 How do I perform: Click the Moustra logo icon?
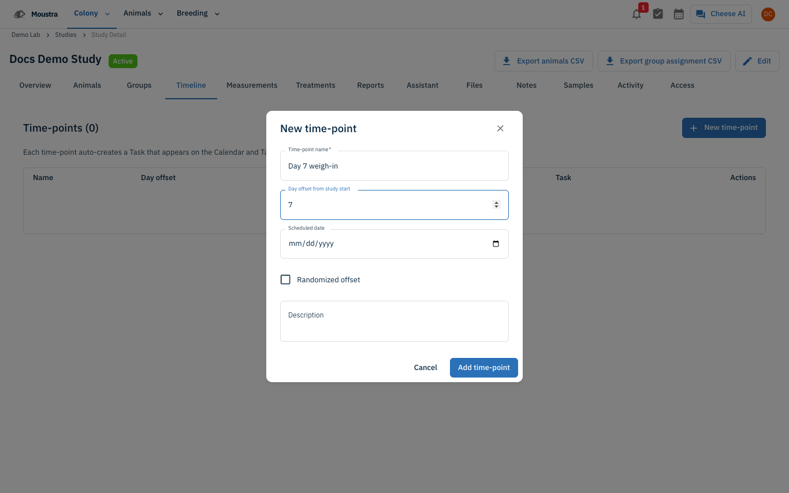[x=20, y=14]
